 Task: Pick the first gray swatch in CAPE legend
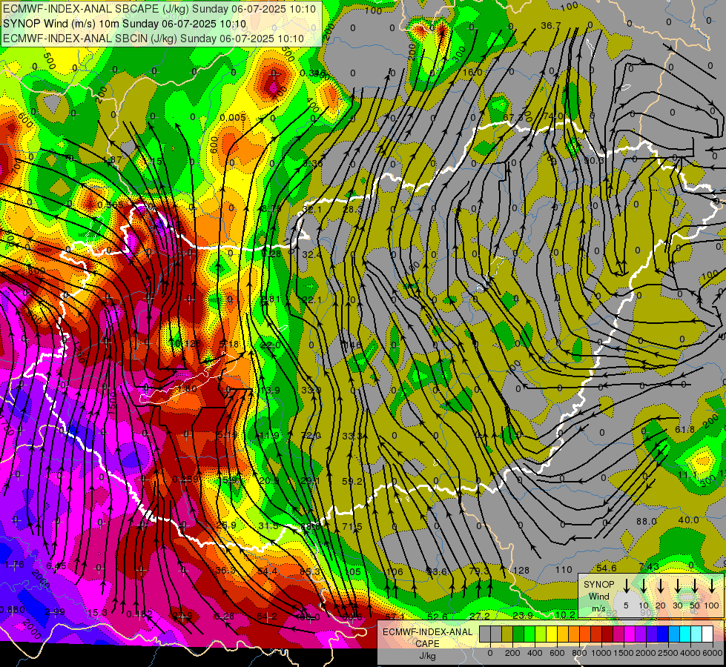pos(485,634)
